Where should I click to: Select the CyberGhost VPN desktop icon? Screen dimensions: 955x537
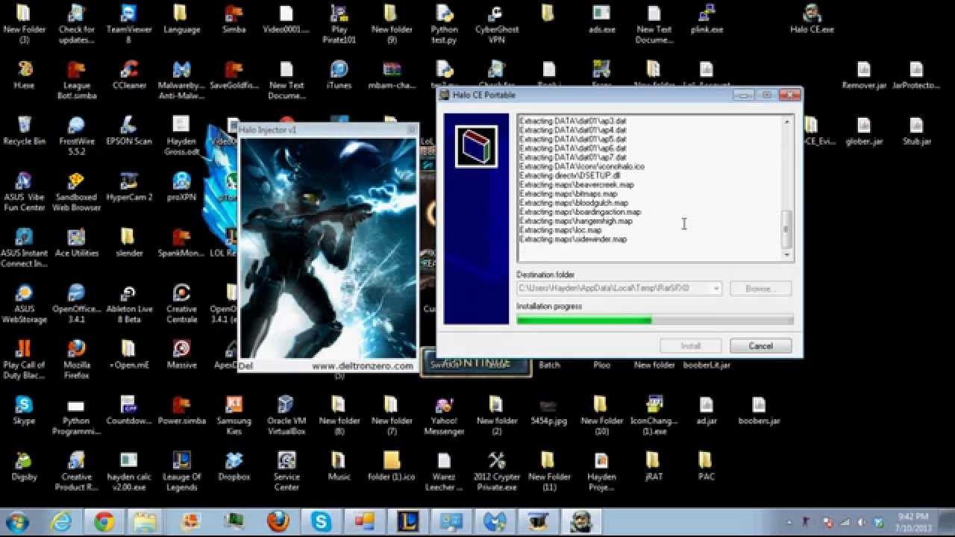click(x=496, y=24)
